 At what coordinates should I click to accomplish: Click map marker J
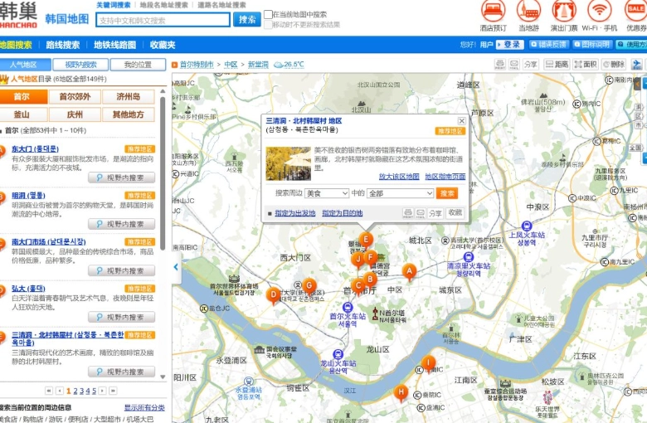pos(358,260)
